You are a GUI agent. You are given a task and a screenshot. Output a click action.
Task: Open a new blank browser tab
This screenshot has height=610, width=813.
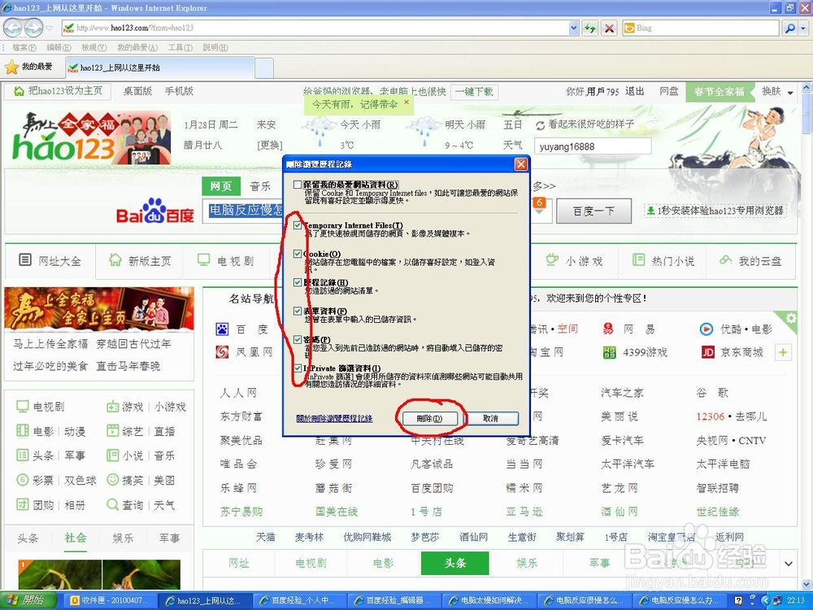coord(264,68)
